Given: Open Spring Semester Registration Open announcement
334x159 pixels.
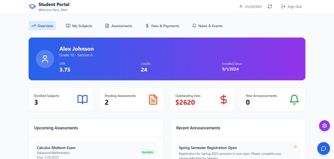Looking at the screenshot, I should (238, 151).
